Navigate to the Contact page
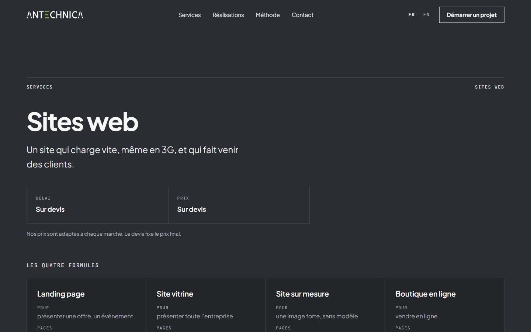531x332 pixels. click(x=302, y=15)
